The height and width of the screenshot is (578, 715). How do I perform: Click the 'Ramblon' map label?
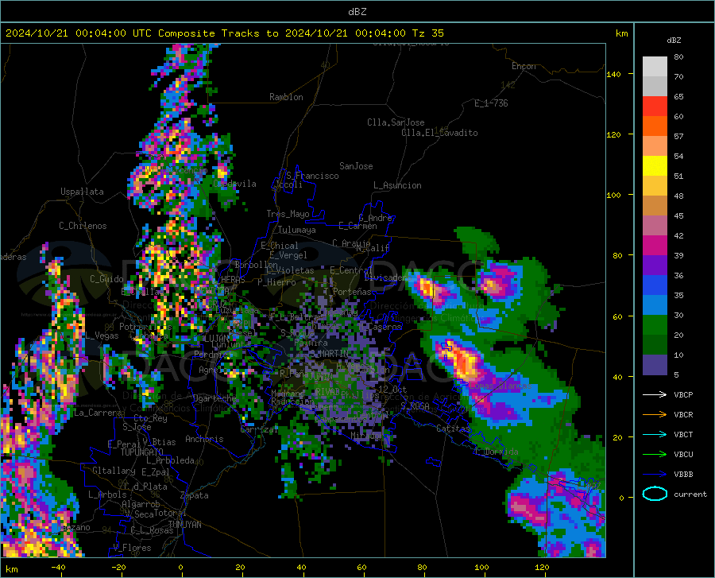[x=286, y=97]
